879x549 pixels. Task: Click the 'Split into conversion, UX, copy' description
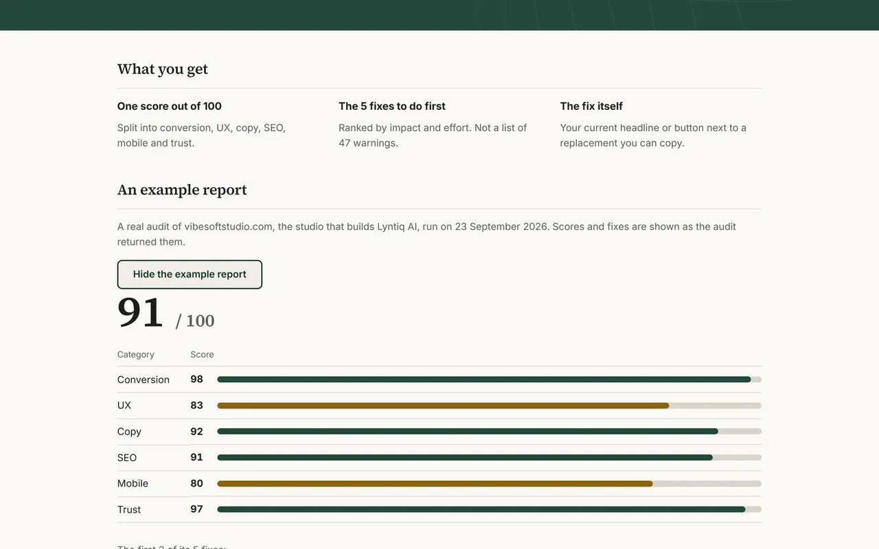pyautogui.click(x=201, y=136)
